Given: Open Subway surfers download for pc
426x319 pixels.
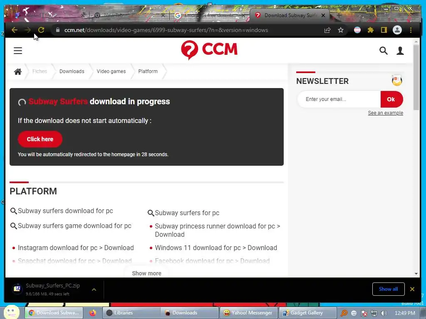Looking at the screenshot, I should click(x=65, y=211).
